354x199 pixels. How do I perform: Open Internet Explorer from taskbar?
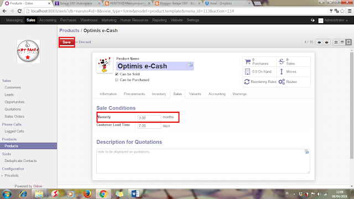coord(23,194)
